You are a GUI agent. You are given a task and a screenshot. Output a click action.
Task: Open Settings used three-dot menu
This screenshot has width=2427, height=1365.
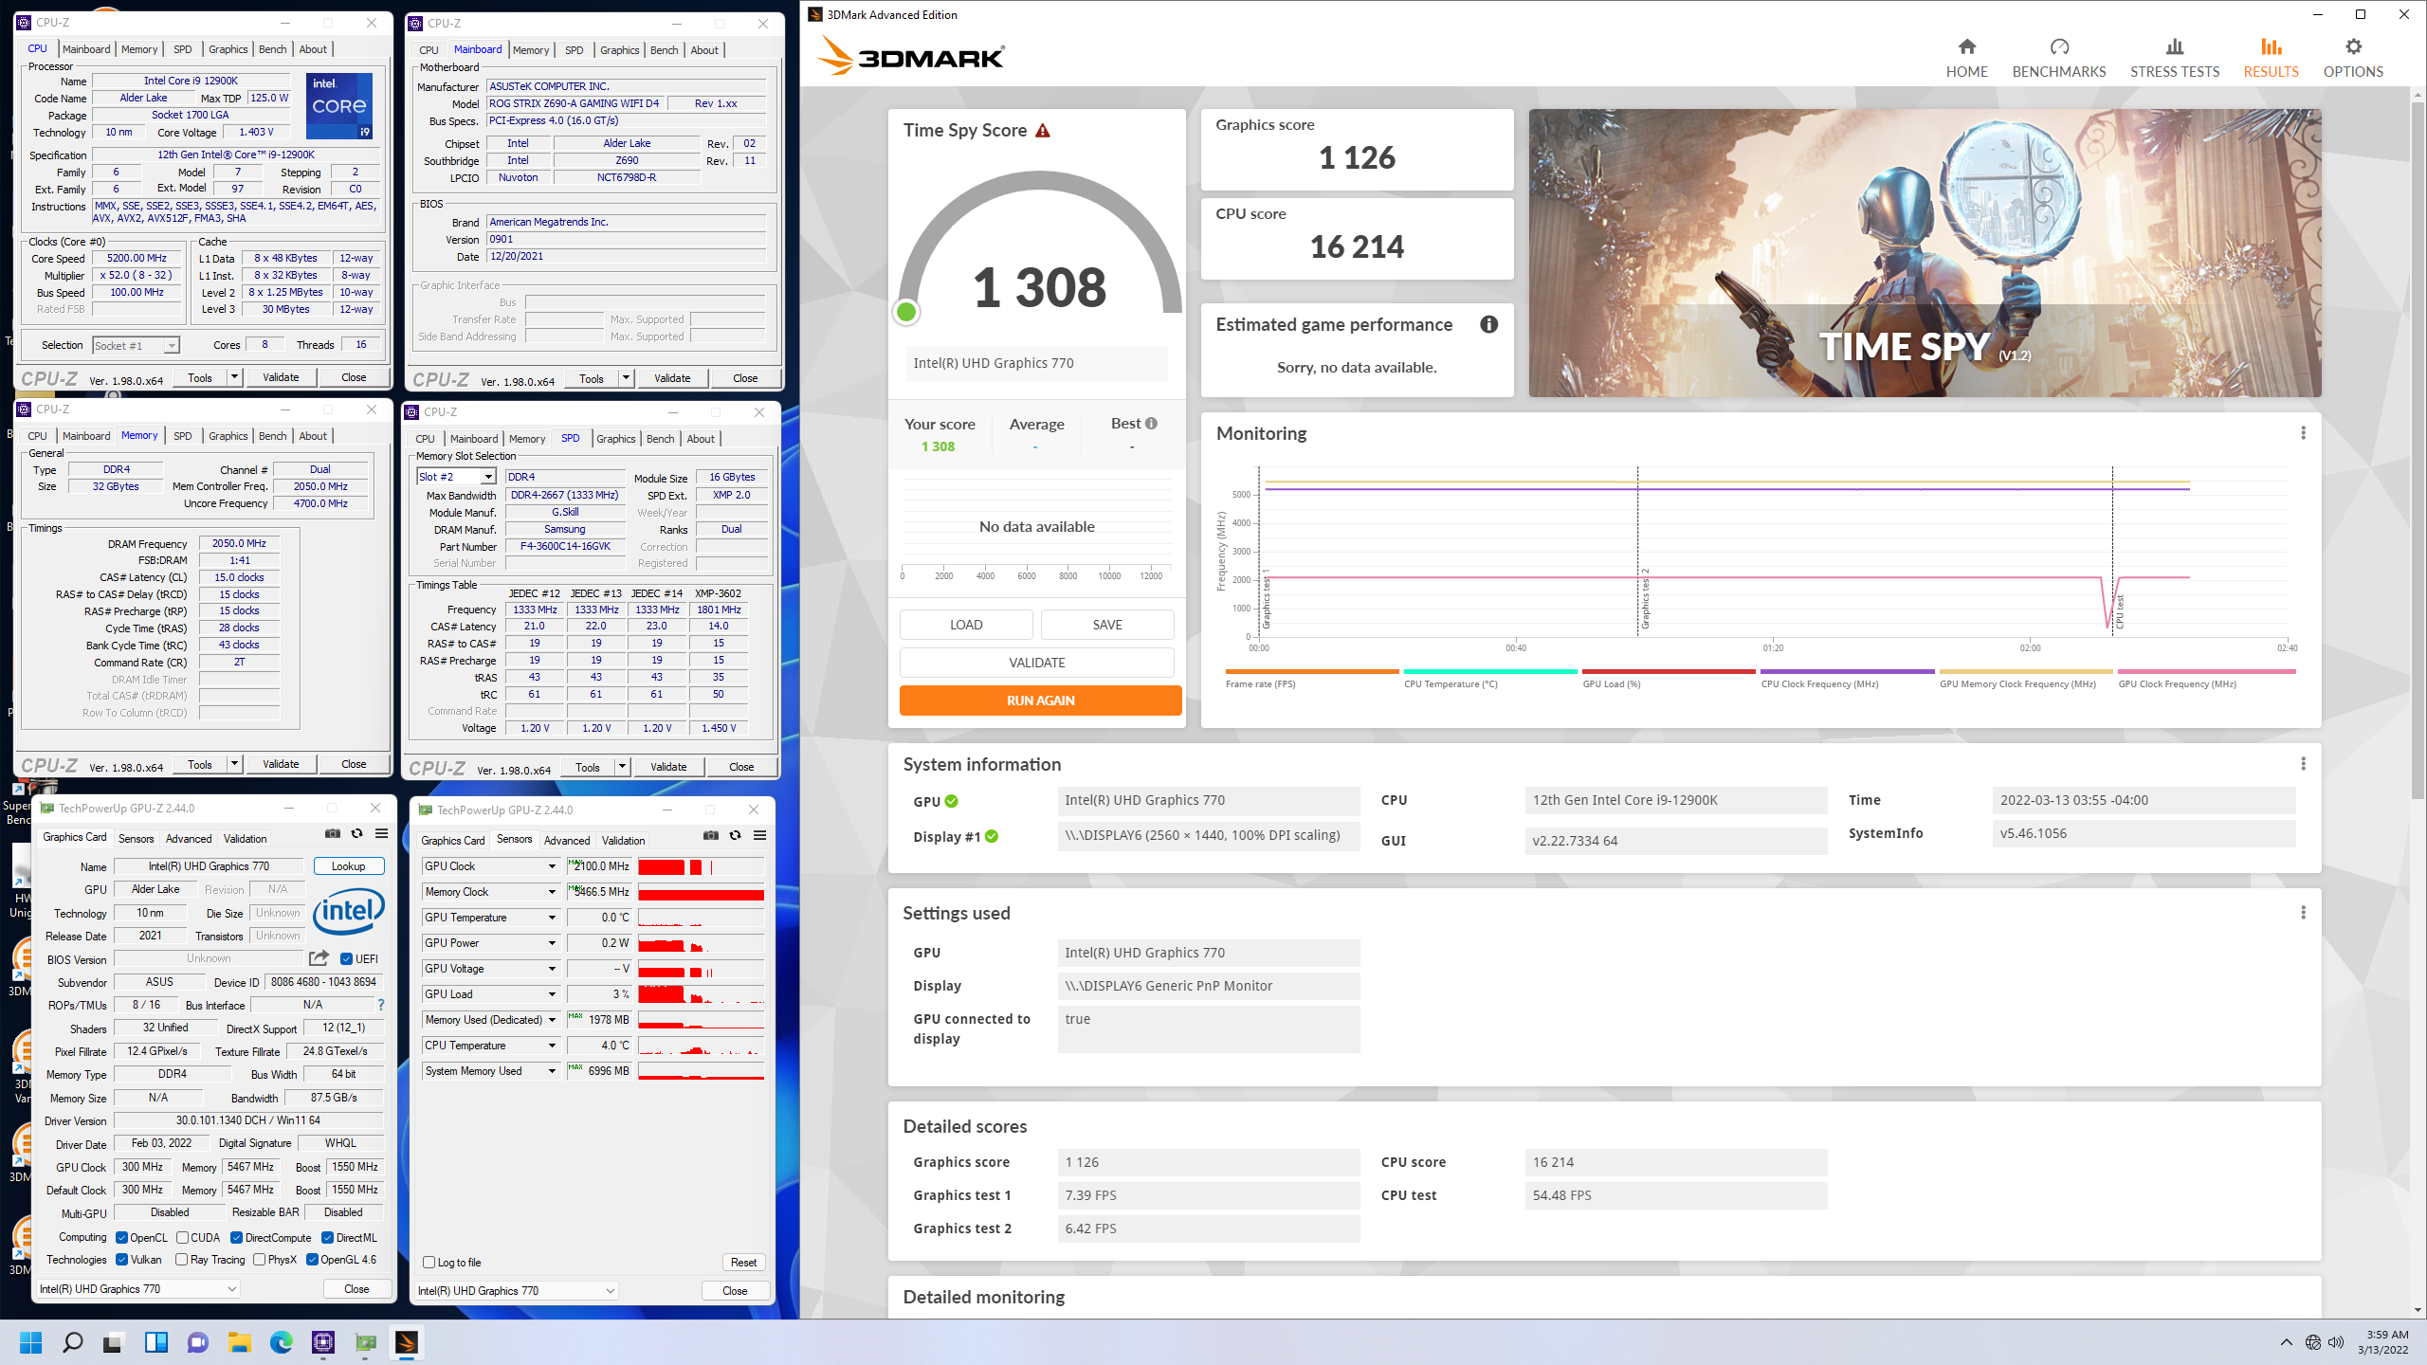(2303, 913)
